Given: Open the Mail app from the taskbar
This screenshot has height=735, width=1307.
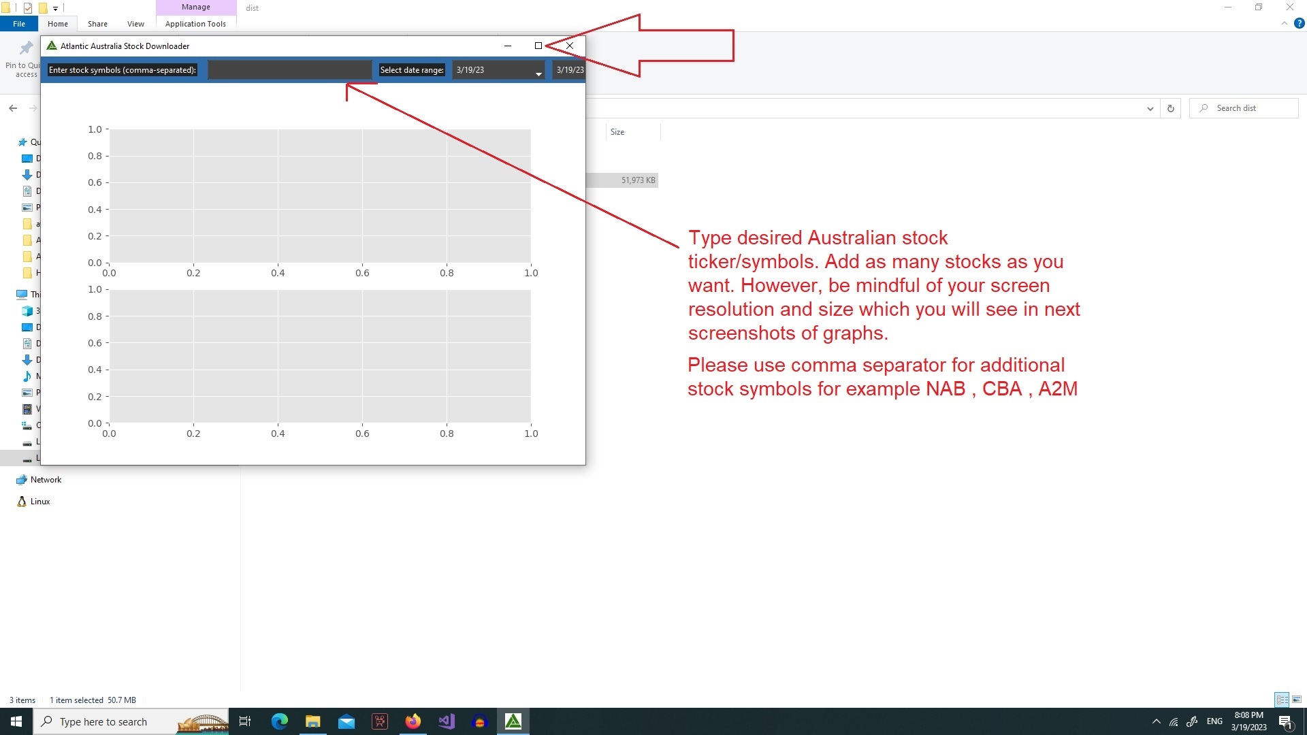Looking at the screenshot, I should pos(346,721).
